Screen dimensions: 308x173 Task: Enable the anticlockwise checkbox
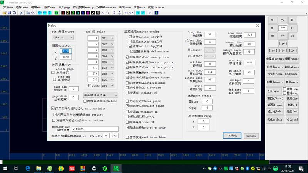click(x=127, y=83)
